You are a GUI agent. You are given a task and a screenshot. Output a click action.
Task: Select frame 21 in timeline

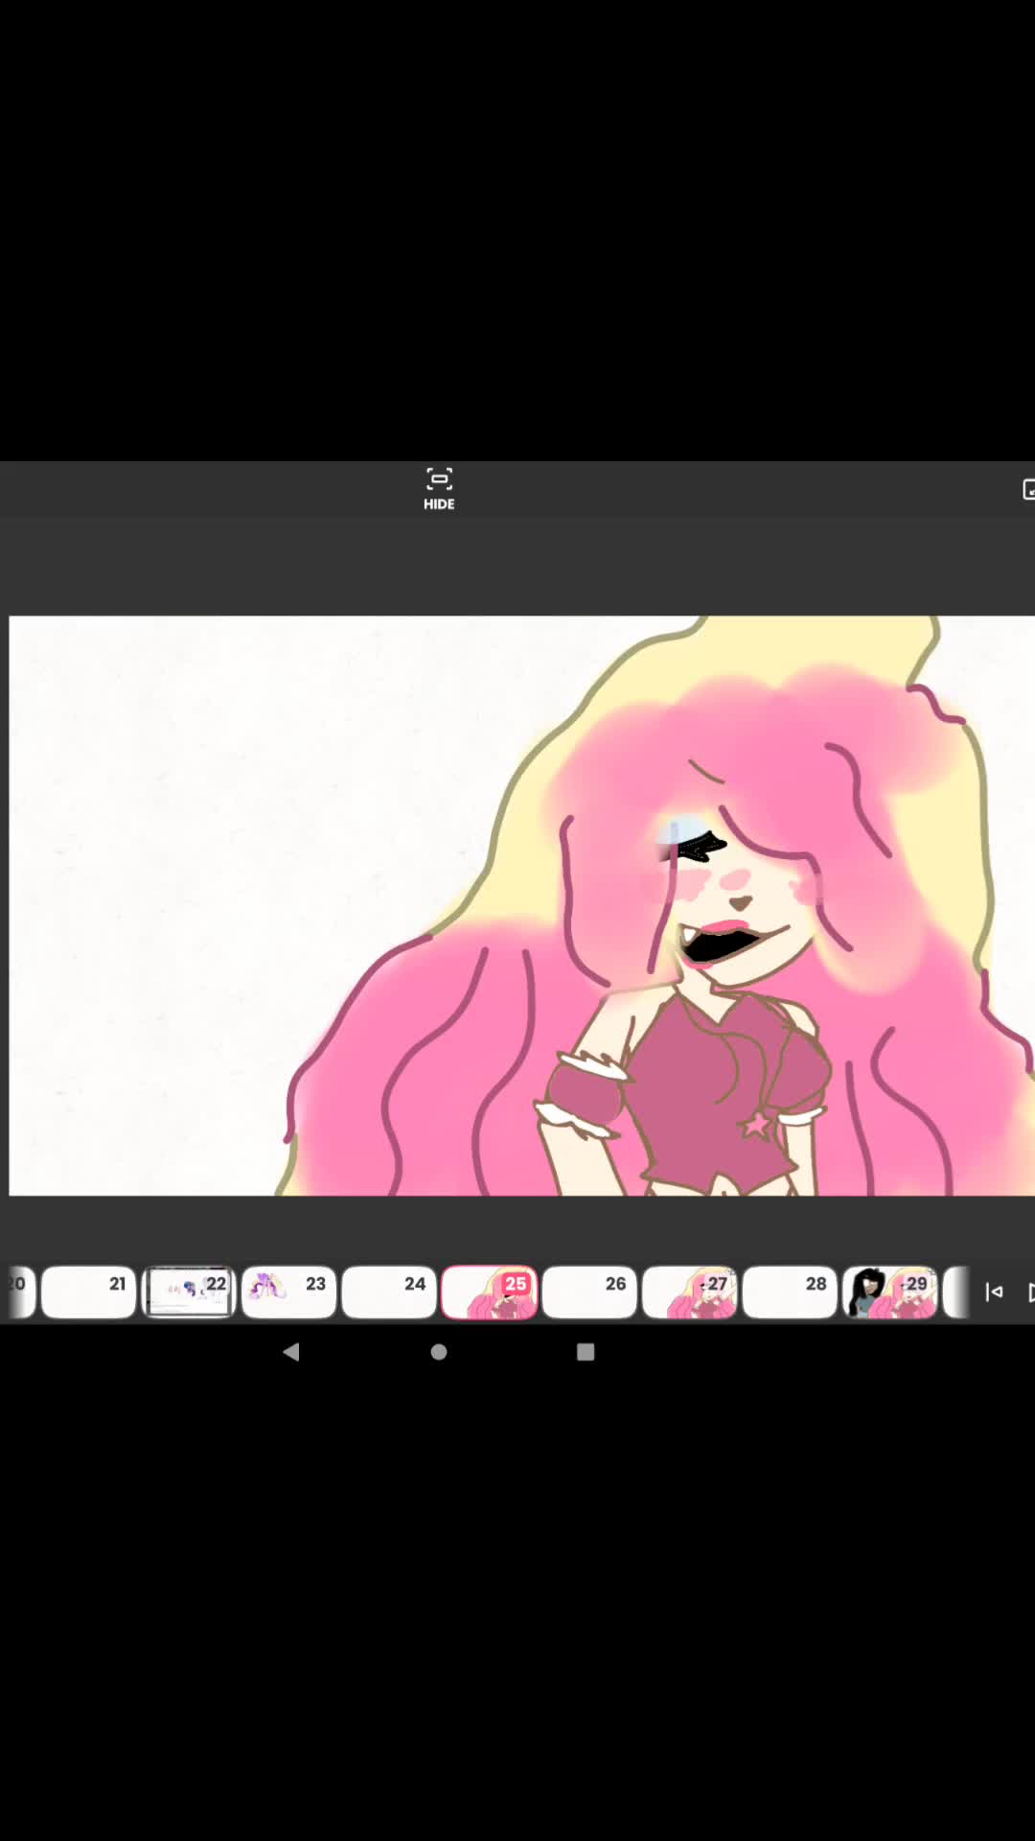point(89,1292)
